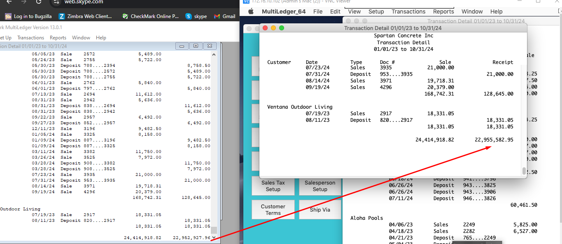The height and width of the screenshot is (244, 562).
Task: Click the site info icon in address bar
Action: tap(56, 2)
